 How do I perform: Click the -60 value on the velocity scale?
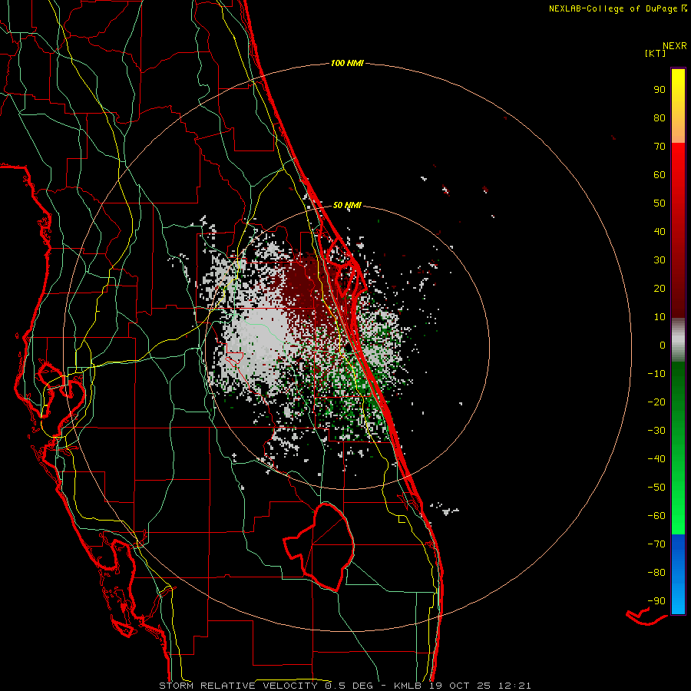(656, 516)
